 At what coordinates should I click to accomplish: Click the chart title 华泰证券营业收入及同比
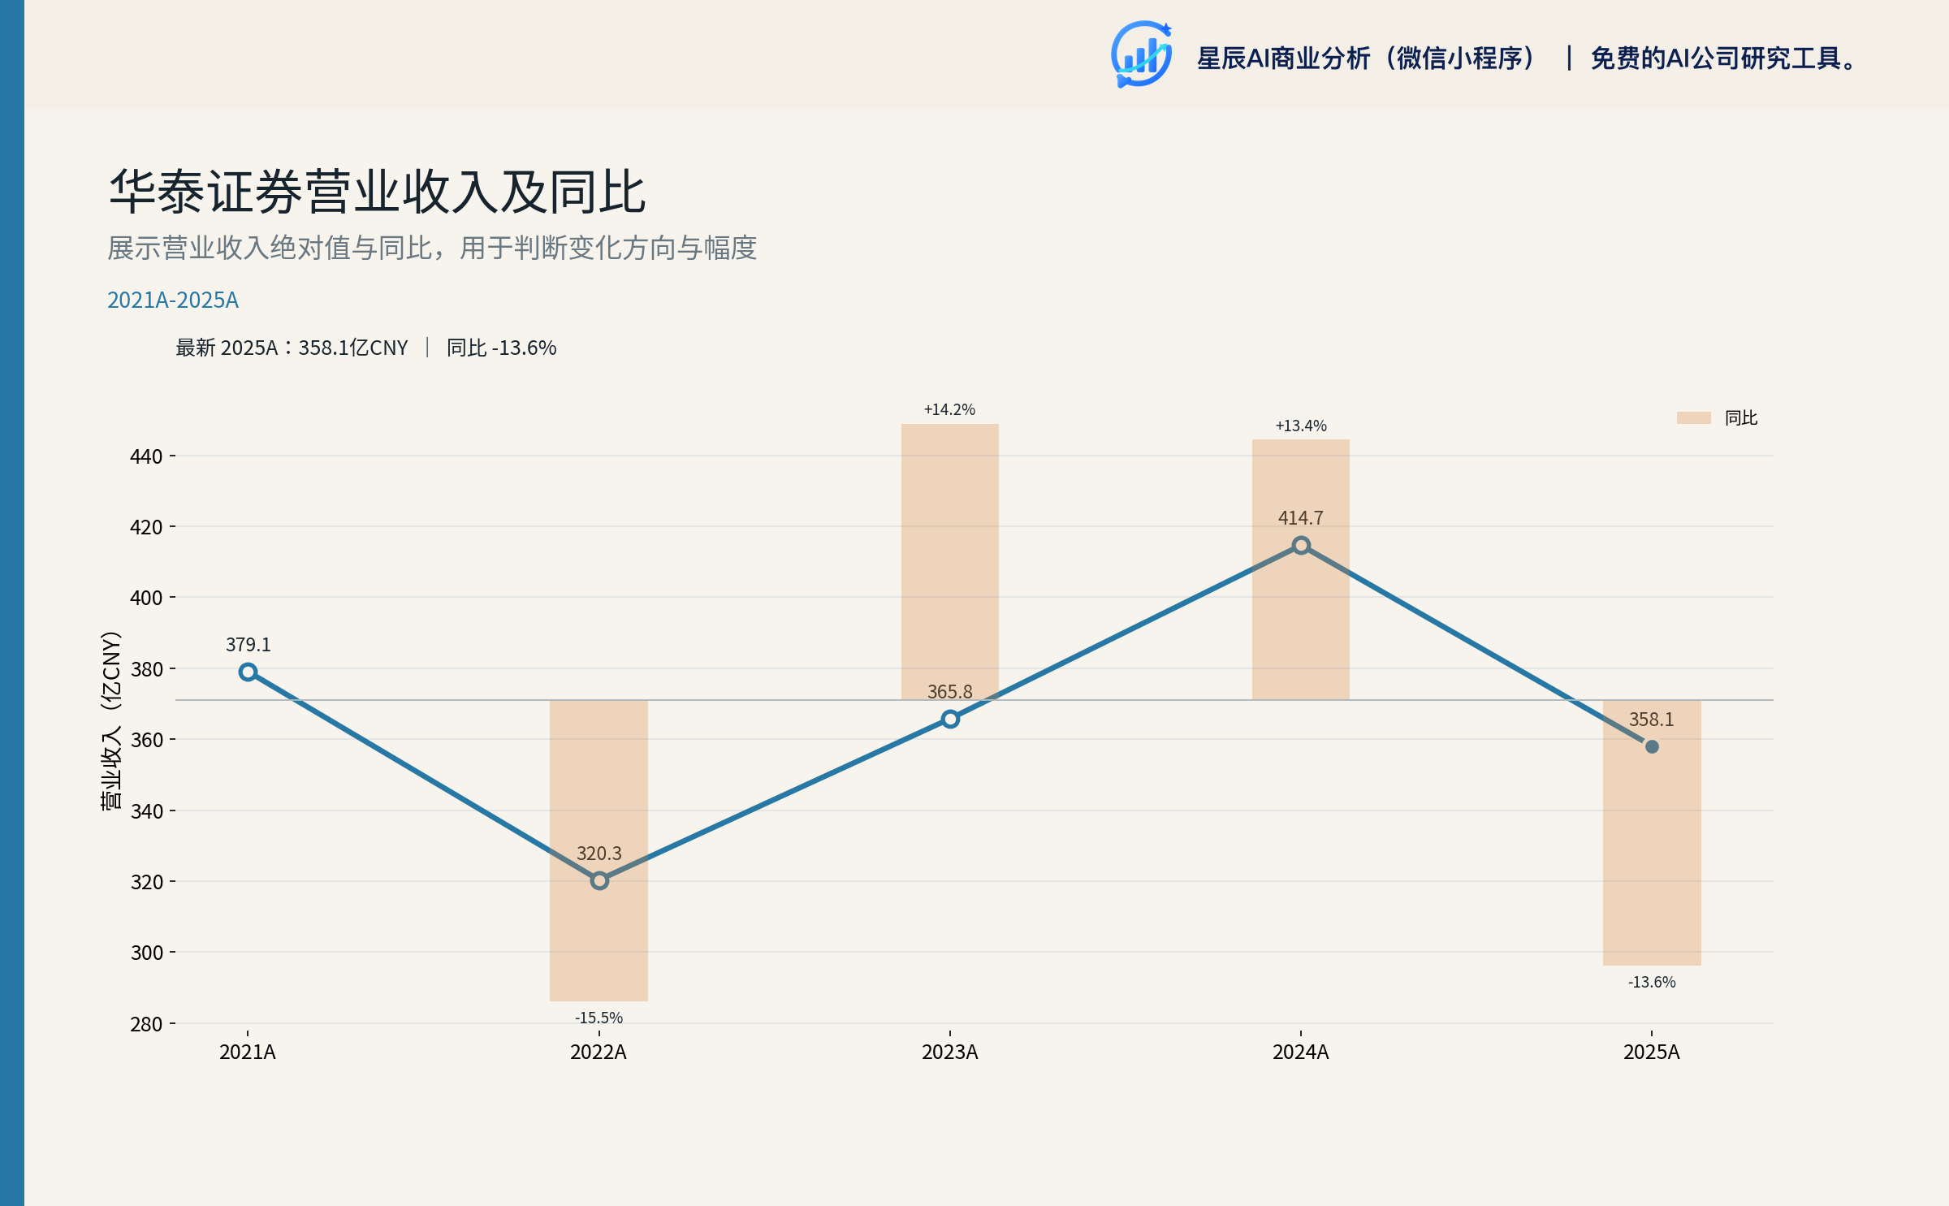point(378,192)
